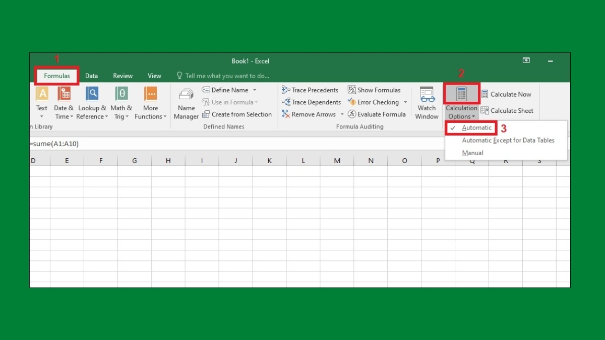Expand the Remove Arrows dropdown arrow
This screenshot has width=605, height=340.
click(x=342, y=114)
